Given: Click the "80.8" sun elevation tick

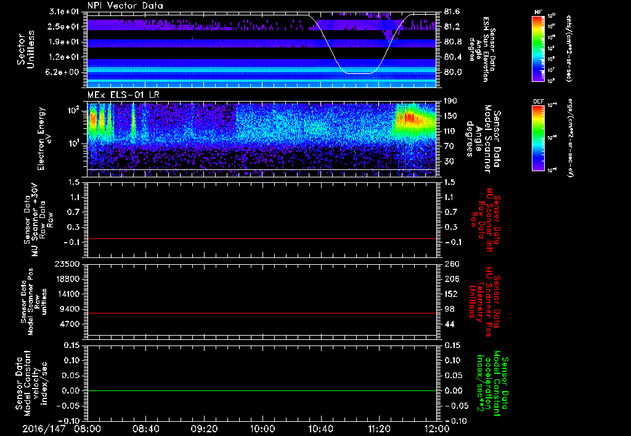Looking at the screenshot, I should pyautogui.click(x=452, y=42).
